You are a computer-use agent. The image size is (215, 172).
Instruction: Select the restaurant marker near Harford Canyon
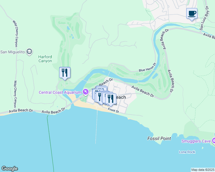(x=65, y=73)
